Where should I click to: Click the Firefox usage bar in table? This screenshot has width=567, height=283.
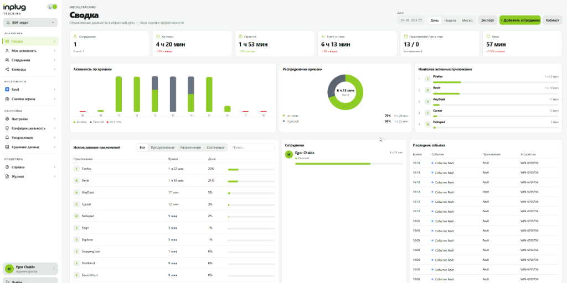(x=251, y=169)
